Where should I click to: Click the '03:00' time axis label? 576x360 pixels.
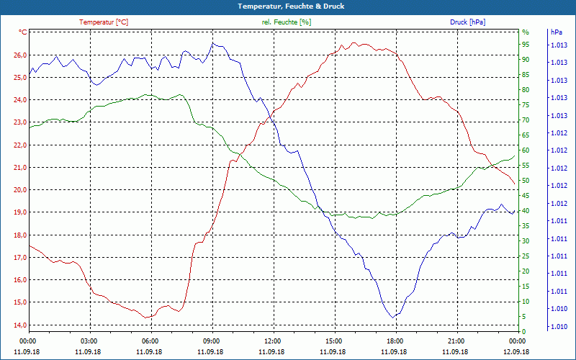88,341
